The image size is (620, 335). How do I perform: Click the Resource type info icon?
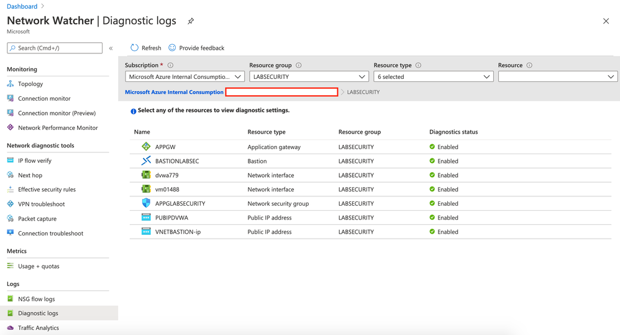coord(418,65)
